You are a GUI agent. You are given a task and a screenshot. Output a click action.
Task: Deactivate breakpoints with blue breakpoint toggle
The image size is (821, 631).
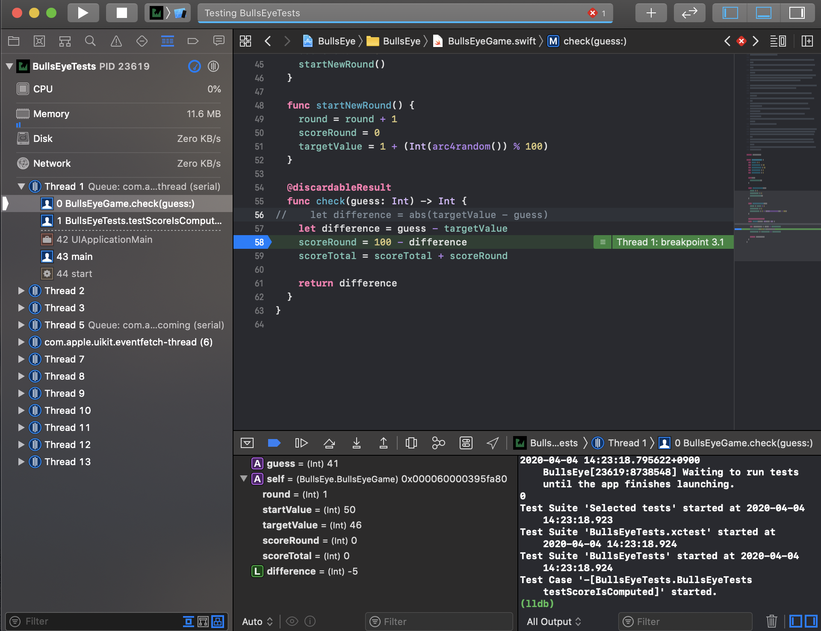274,443
